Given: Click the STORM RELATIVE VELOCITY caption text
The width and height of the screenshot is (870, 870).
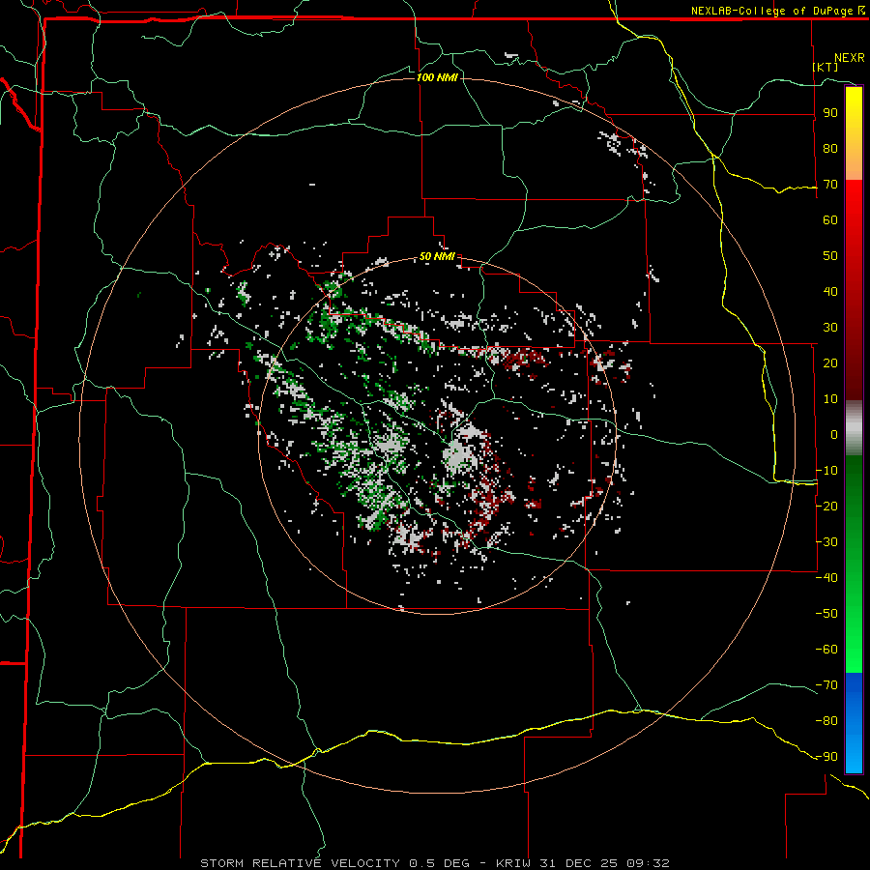Looking at the screenshot, I should pos(300,863).
